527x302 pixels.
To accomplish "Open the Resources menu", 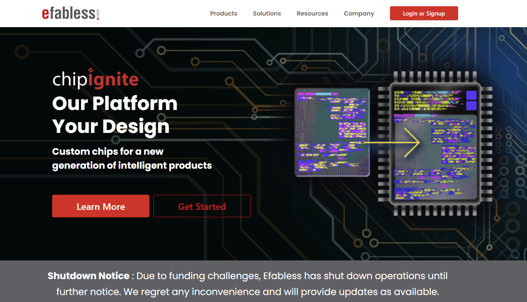I will tap(312, 13).
